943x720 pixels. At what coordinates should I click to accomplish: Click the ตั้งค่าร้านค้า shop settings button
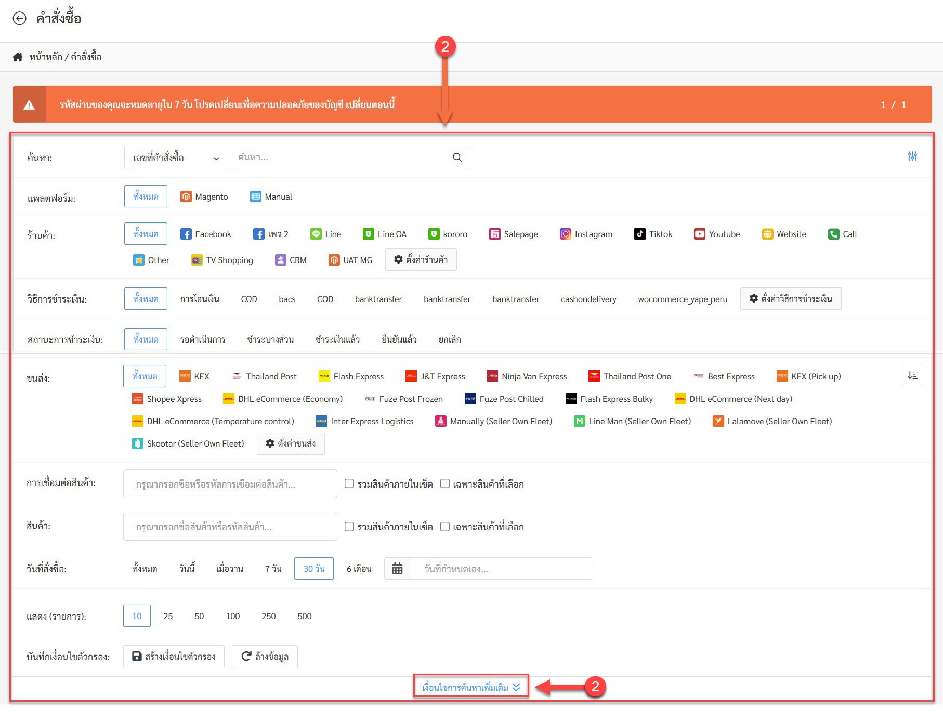(x=421, y=259)
